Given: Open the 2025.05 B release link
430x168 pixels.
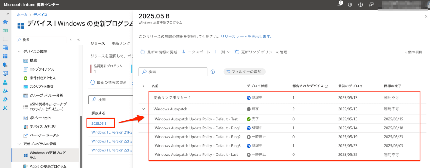Looking at the screenshot, I should click(x=100, y=123).
